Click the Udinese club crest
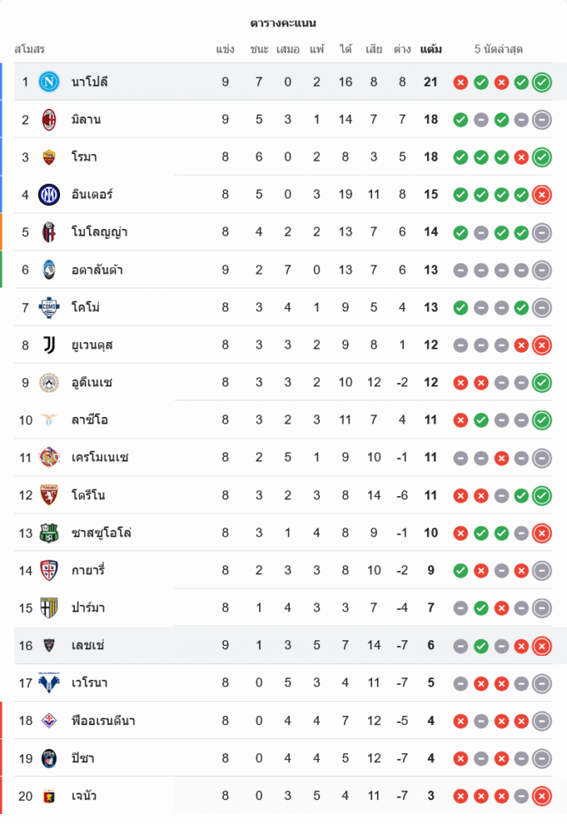This screenshot has height=824, width=567. (49, 382)
